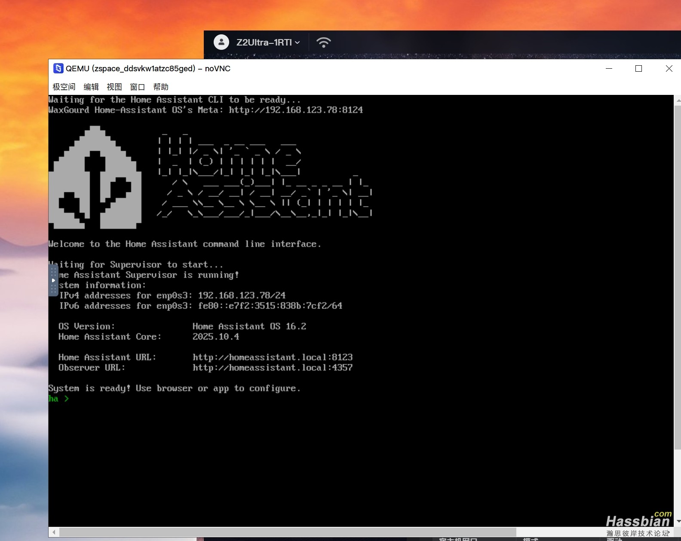The height and width of the screenshot is (541, 681).
Task: Click the horizontal scrollbar right arrow
Action: (x=669, y=532)
